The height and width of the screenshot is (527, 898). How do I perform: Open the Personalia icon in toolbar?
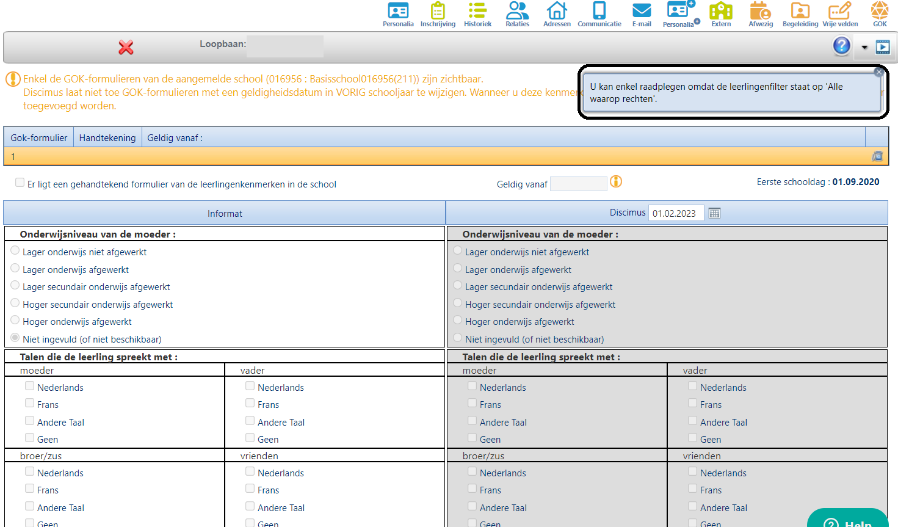(398, 14)
